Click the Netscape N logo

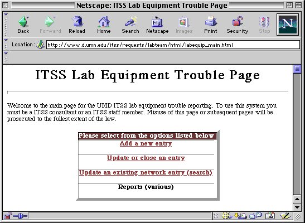[x=288, y=25]
